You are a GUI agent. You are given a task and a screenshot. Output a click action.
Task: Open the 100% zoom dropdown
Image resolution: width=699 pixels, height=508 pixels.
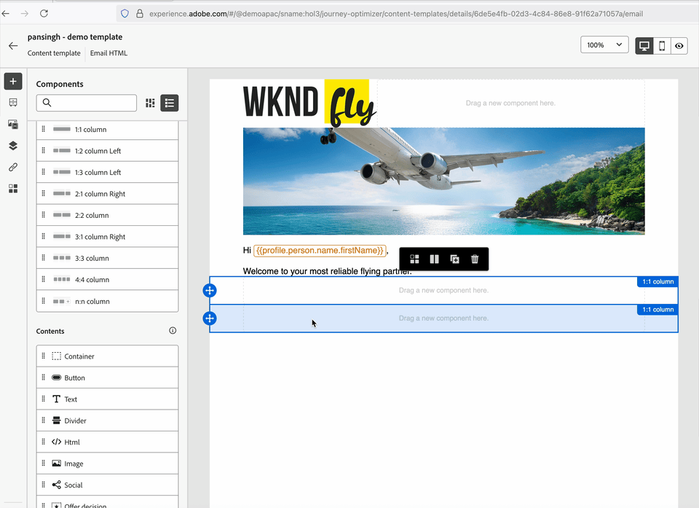click(x=604, y=44)
